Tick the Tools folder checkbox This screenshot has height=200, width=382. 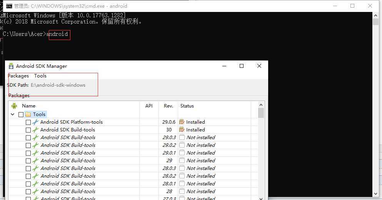pos(21,114)
